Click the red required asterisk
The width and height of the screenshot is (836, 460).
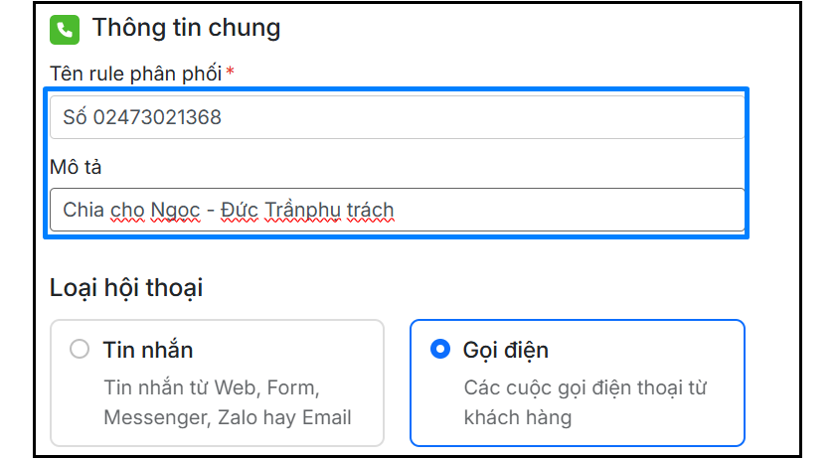click(x=231, y=72)
